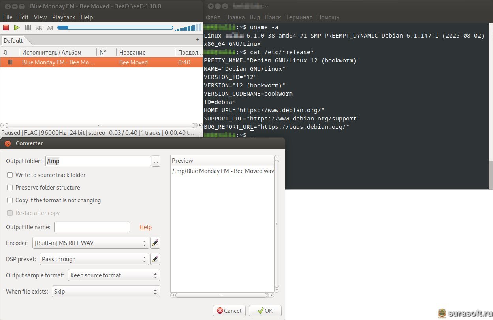
Task: Click OK to start conversion
Action: tap(265, 311)
